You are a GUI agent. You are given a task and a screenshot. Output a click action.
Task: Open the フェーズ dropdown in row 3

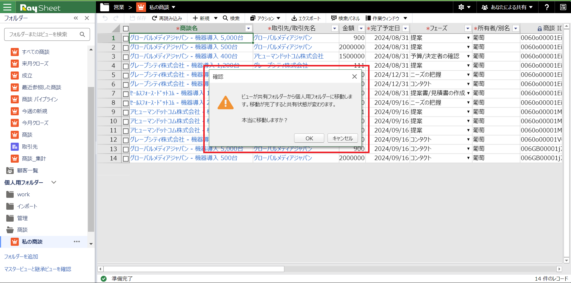[x=468, y=56]
